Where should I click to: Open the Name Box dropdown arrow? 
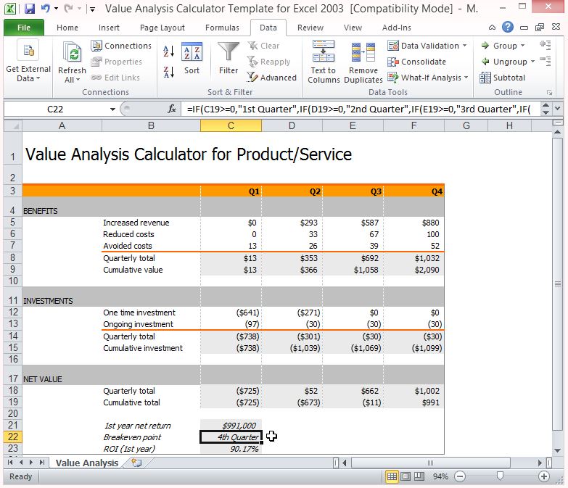(x=112, y=109)
